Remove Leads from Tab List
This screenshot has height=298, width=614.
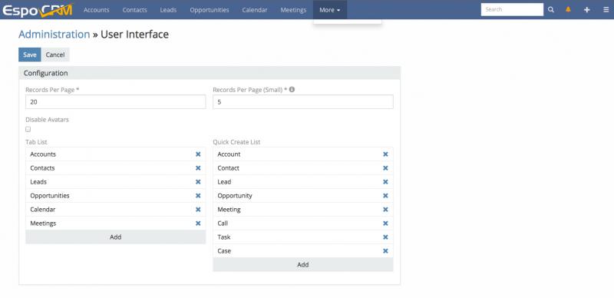(198, 181)
